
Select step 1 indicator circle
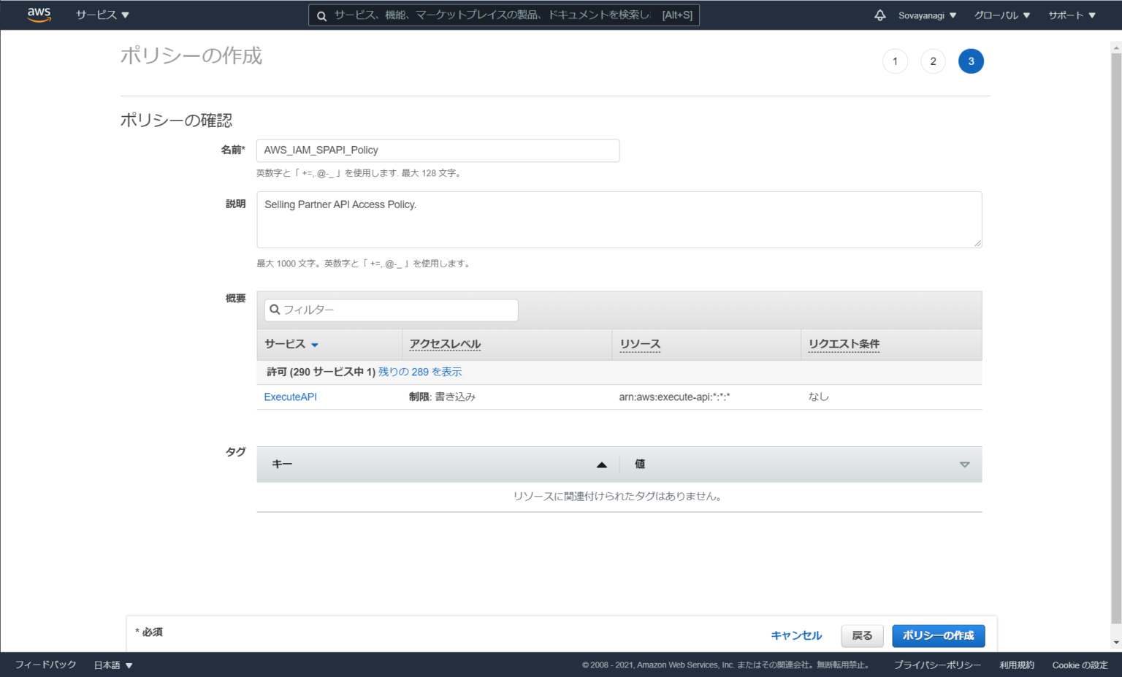(x=895, y=61)
